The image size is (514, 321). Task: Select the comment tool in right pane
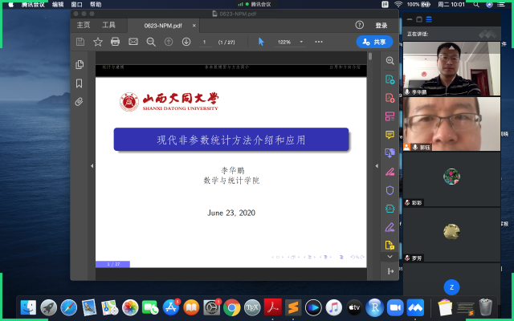(x=390, y=135)
